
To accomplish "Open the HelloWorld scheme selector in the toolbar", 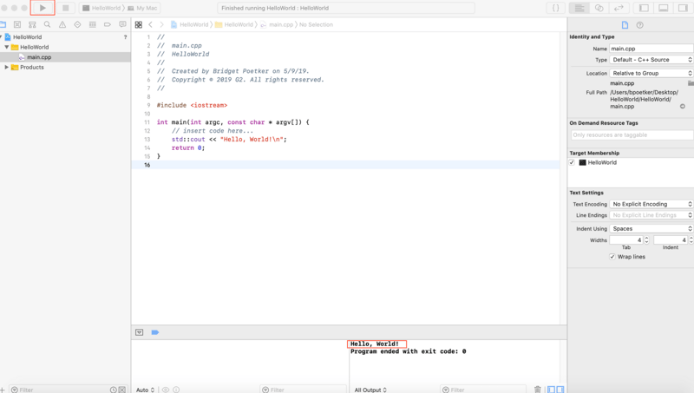I will (101, 8).
